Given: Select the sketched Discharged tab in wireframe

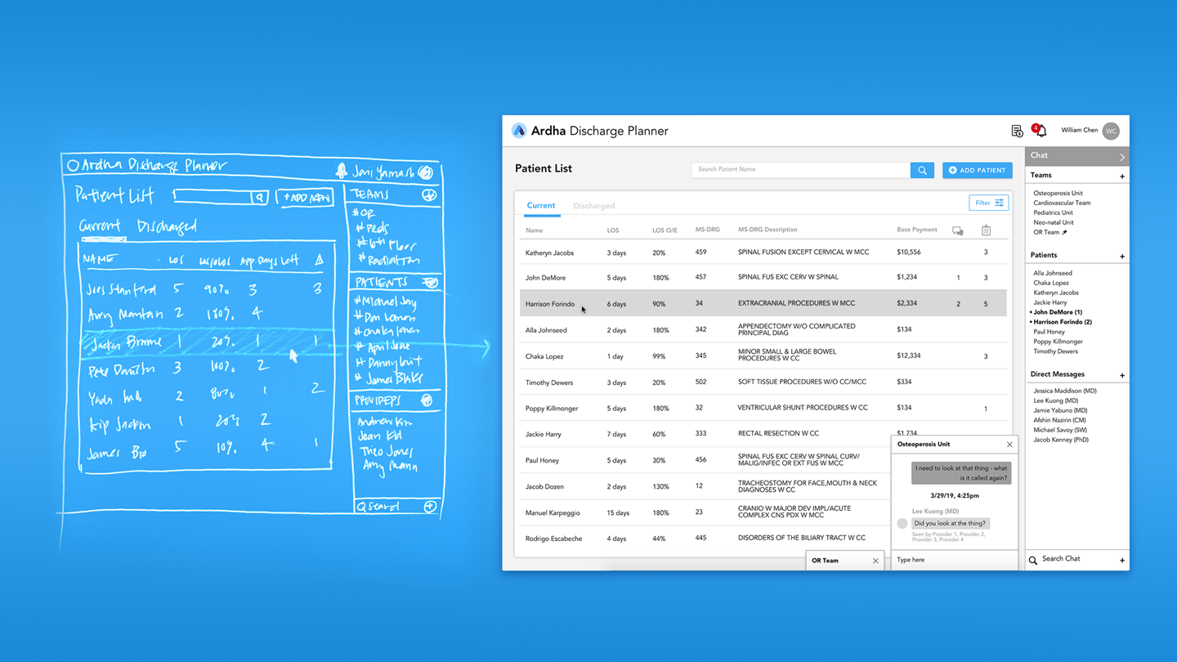Looking at the screenshot, I should (x=167, y=226).
